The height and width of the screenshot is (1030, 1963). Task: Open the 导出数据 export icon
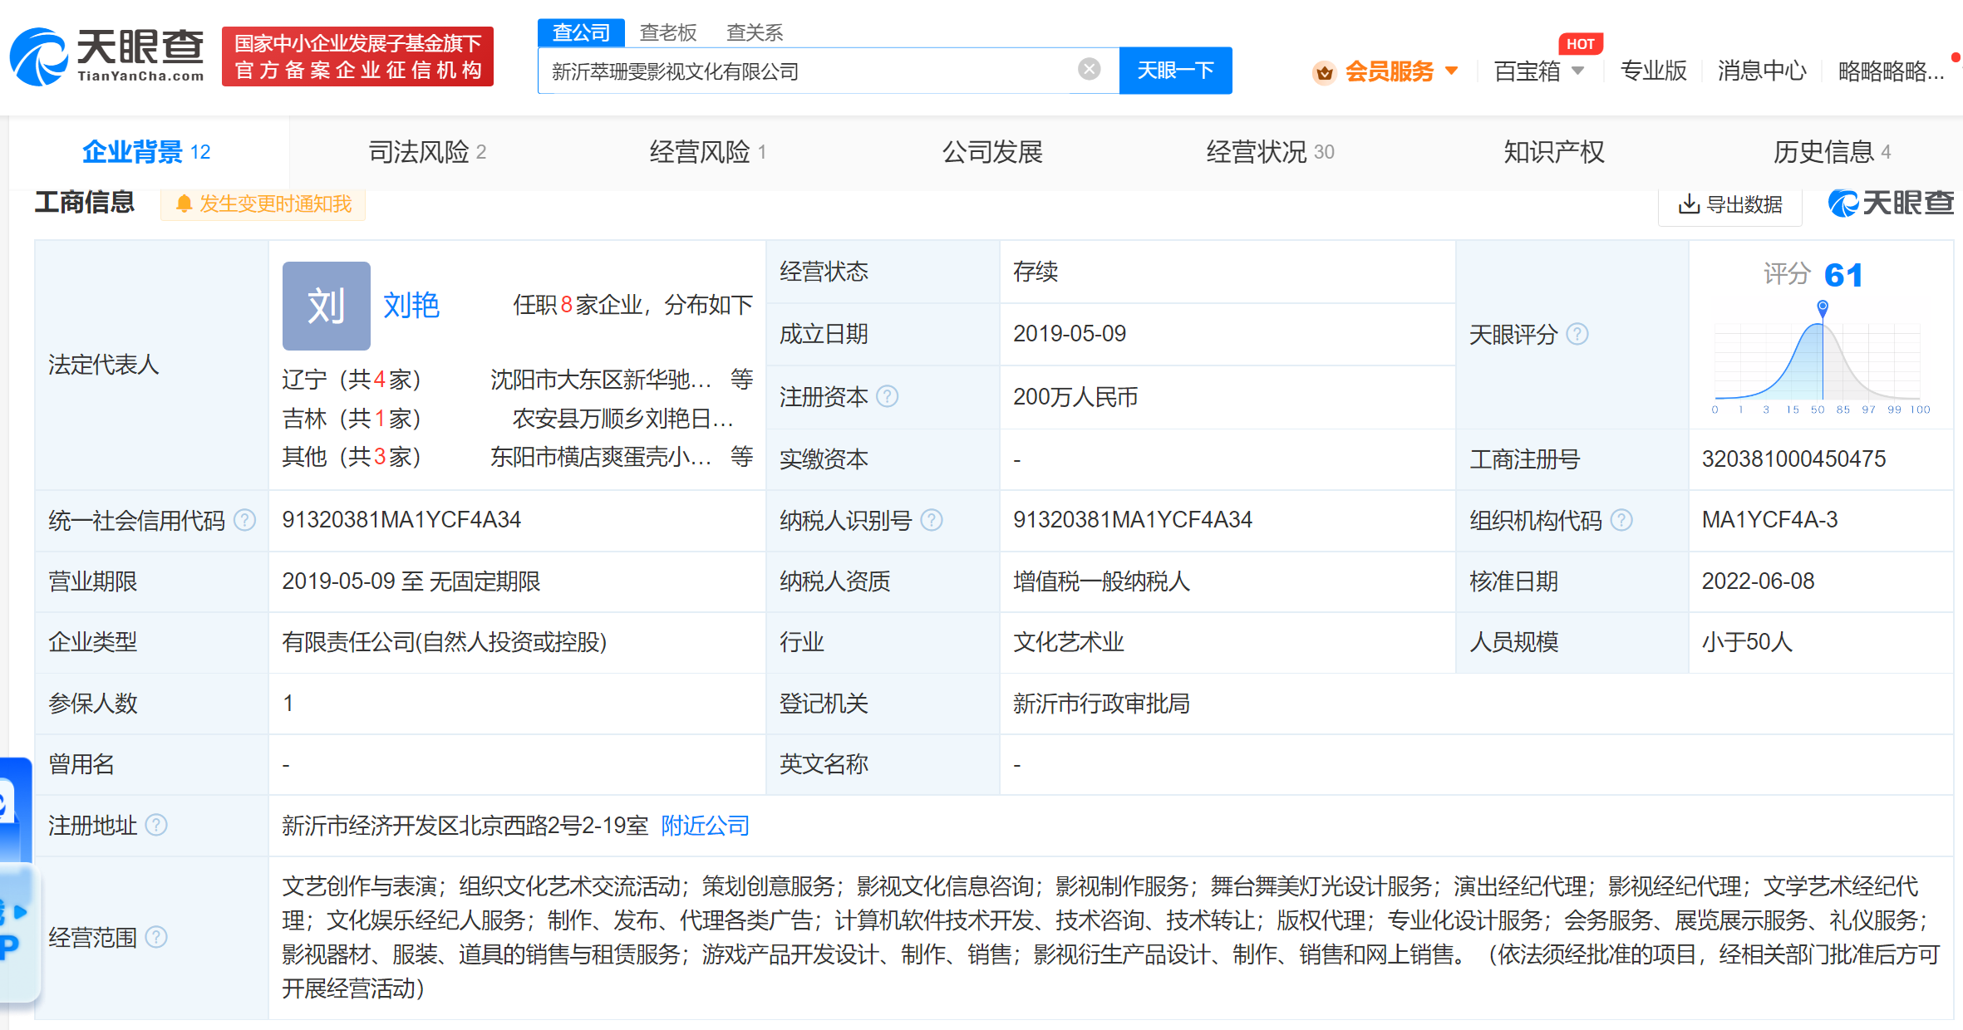tap(1689, 204)
